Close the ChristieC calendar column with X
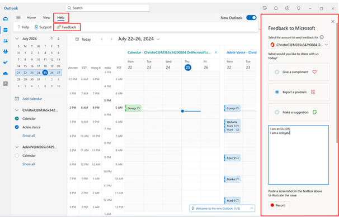339x217 pixels. [216, 52]
